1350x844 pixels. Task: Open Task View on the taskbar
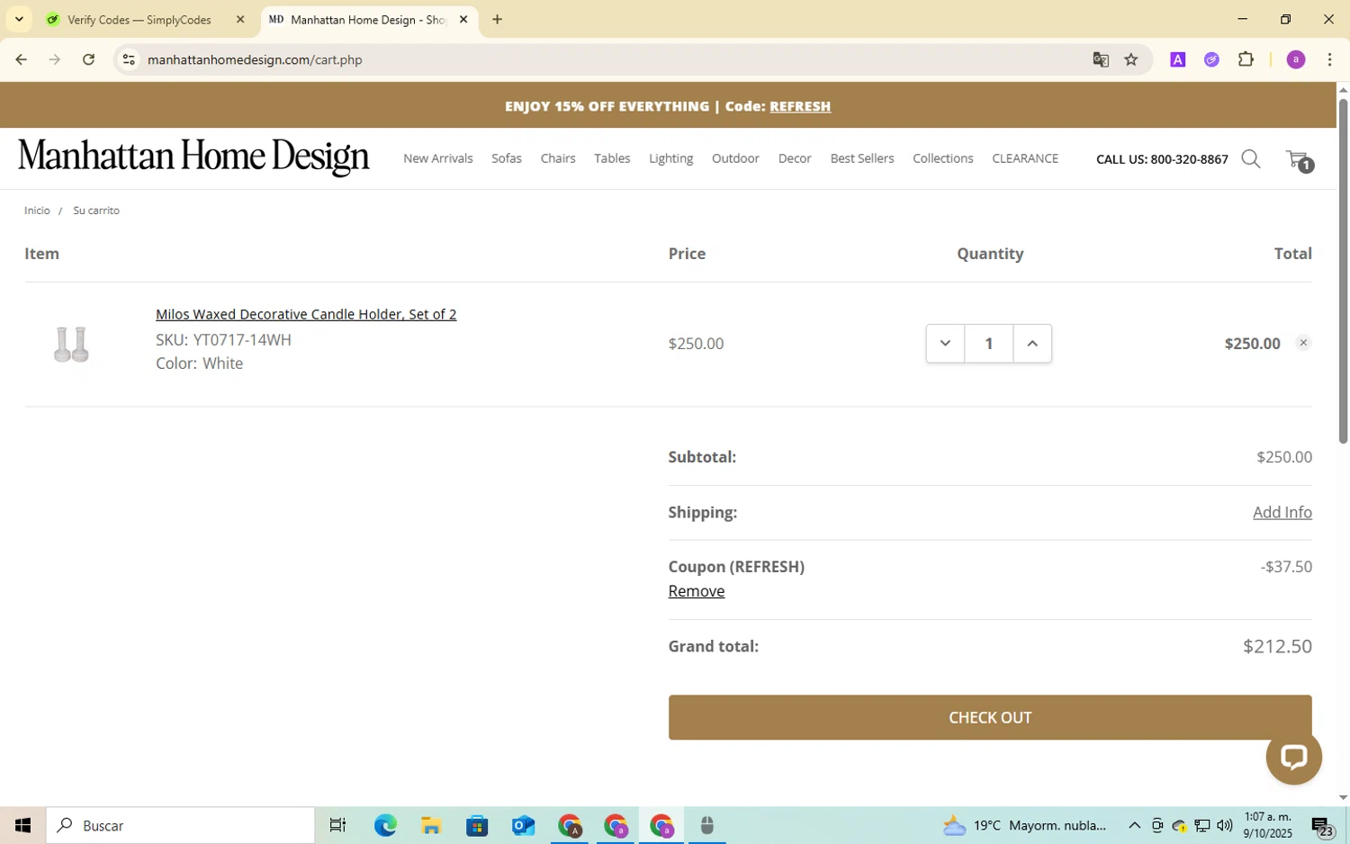tap(337, 825)
